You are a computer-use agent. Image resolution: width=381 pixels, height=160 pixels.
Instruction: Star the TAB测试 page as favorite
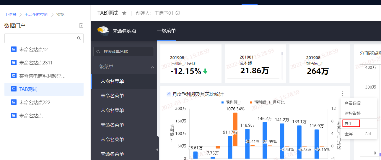(x=124, y=13)
